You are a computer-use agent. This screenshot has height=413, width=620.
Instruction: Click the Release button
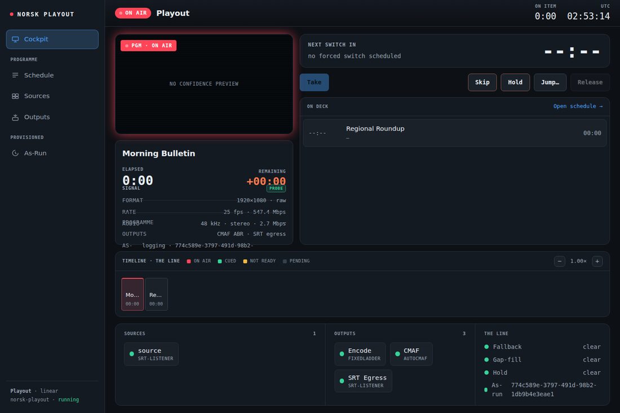tap(590, 82)
